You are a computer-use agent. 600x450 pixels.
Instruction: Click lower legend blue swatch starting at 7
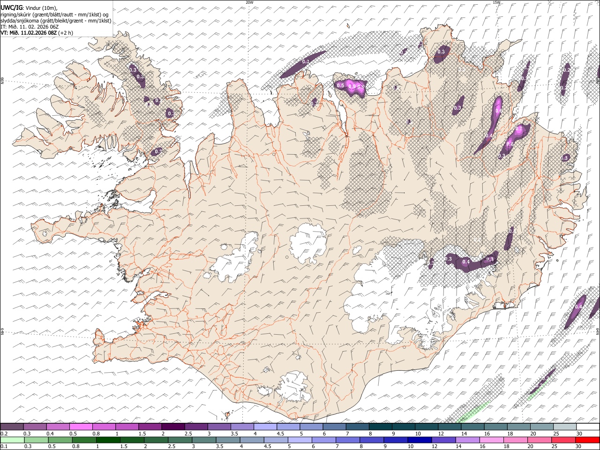pos(348,440)
